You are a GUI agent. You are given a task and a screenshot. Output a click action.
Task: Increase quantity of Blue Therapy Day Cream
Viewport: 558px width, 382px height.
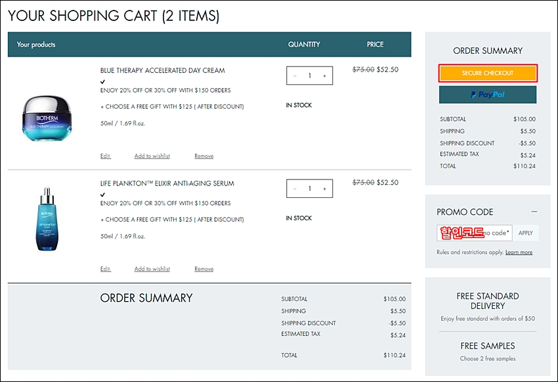[324, 76]
